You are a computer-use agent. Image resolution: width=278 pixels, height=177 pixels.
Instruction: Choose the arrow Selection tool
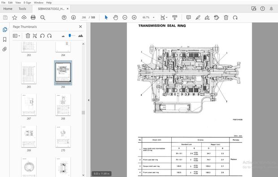(106, 17)
